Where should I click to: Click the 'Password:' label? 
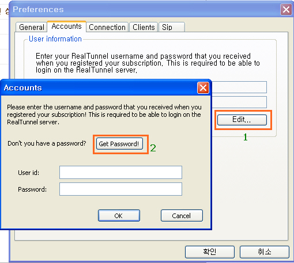tap(32, 189)
